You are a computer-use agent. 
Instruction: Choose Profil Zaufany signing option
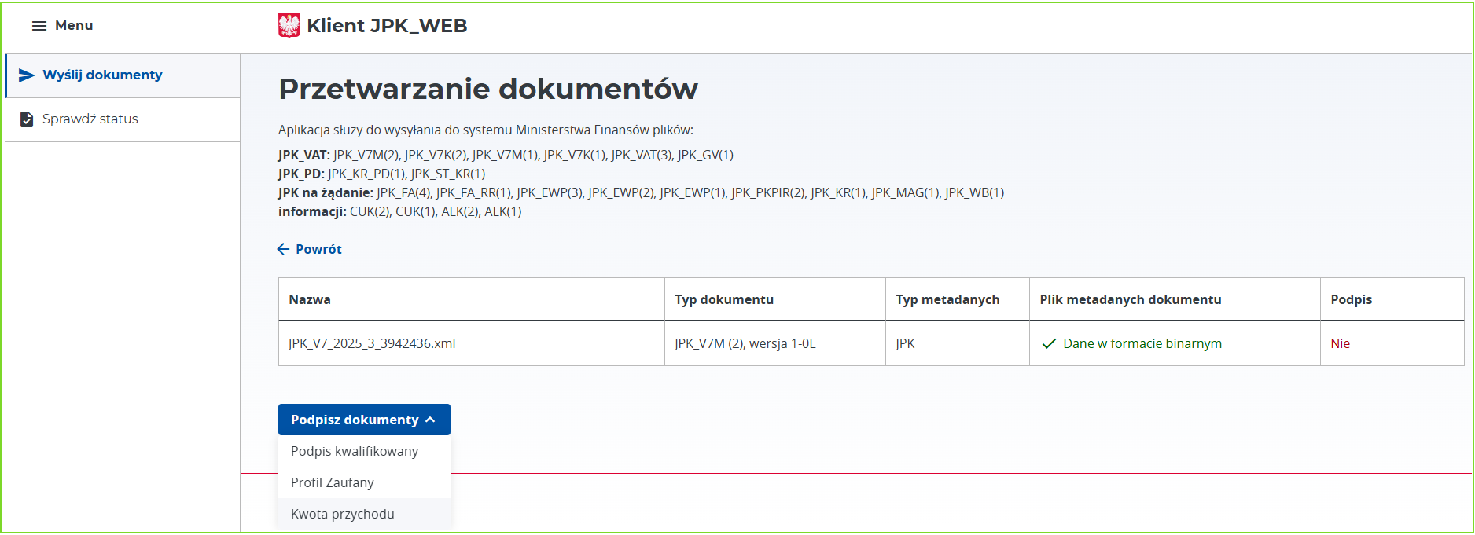click(x=364, y=482)
